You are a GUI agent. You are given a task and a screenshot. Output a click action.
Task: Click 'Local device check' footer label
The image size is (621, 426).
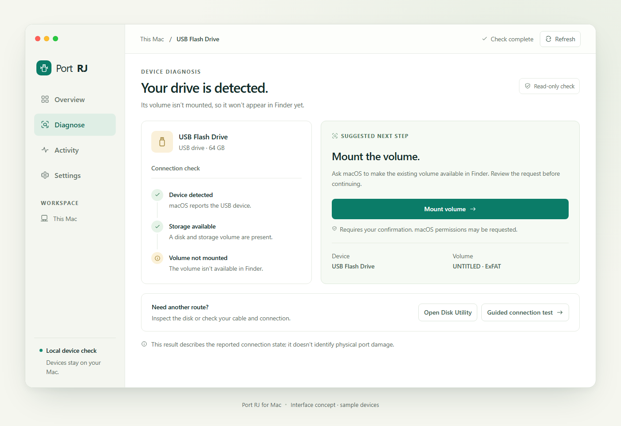(x=71, y=351)
